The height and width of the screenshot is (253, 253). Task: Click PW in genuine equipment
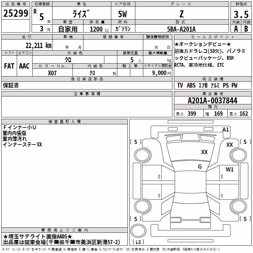point(234,85)
